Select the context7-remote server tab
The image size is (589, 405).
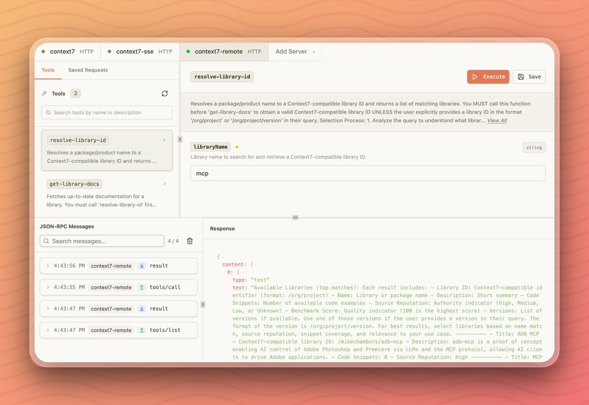click(x=224, y=52)
